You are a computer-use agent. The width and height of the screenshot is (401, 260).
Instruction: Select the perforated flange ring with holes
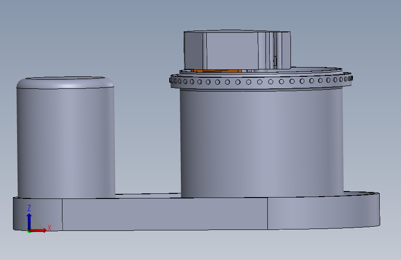click(261, 81)
